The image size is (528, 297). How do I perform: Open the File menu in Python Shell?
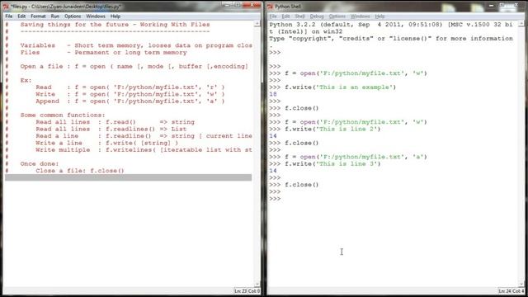[273, 16]
